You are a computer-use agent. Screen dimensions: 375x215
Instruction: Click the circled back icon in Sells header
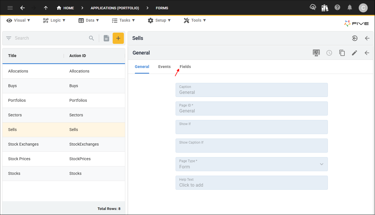355,38
